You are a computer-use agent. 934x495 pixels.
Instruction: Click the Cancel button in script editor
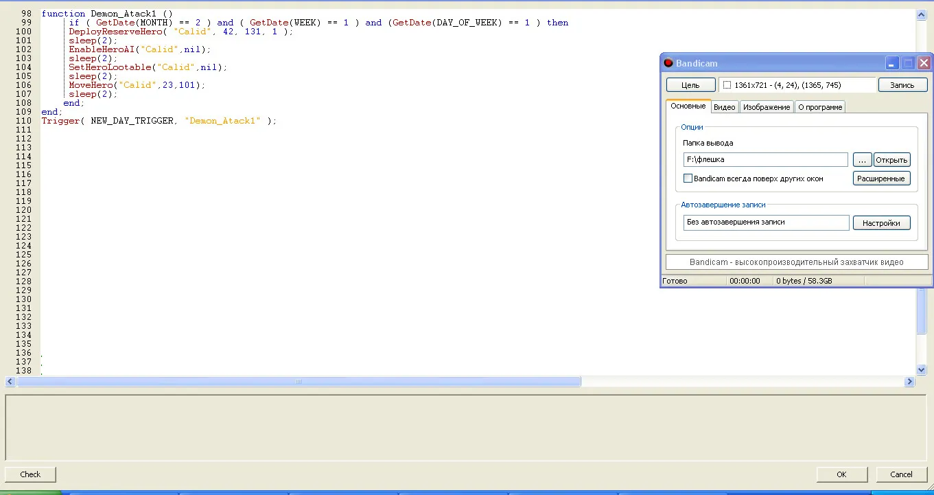(901, 474)
